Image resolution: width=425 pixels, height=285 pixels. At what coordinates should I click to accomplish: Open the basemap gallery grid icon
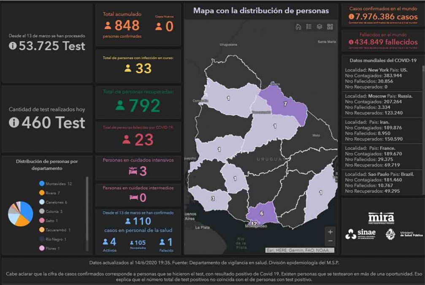click(330, 27)
